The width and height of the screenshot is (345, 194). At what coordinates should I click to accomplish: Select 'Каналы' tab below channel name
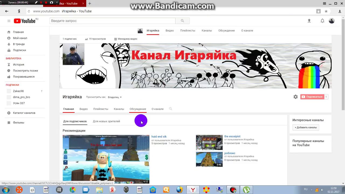[119, 109]
